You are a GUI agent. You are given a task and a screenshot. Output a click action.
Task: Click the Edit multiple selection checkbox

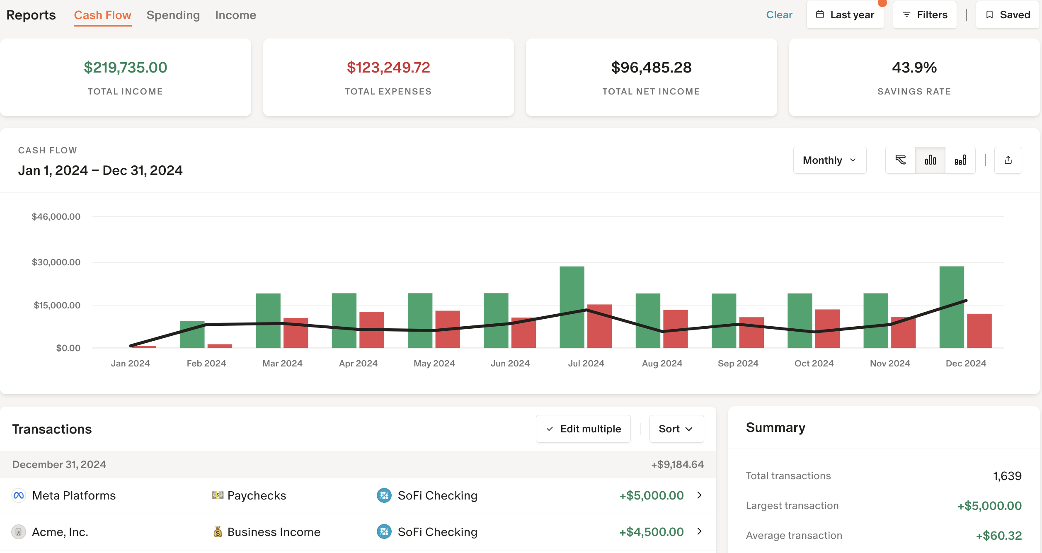[x=549, y=429]
